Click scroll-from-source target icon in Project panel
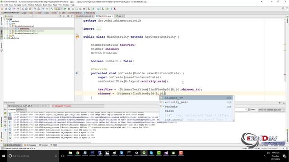 [61, 16]
